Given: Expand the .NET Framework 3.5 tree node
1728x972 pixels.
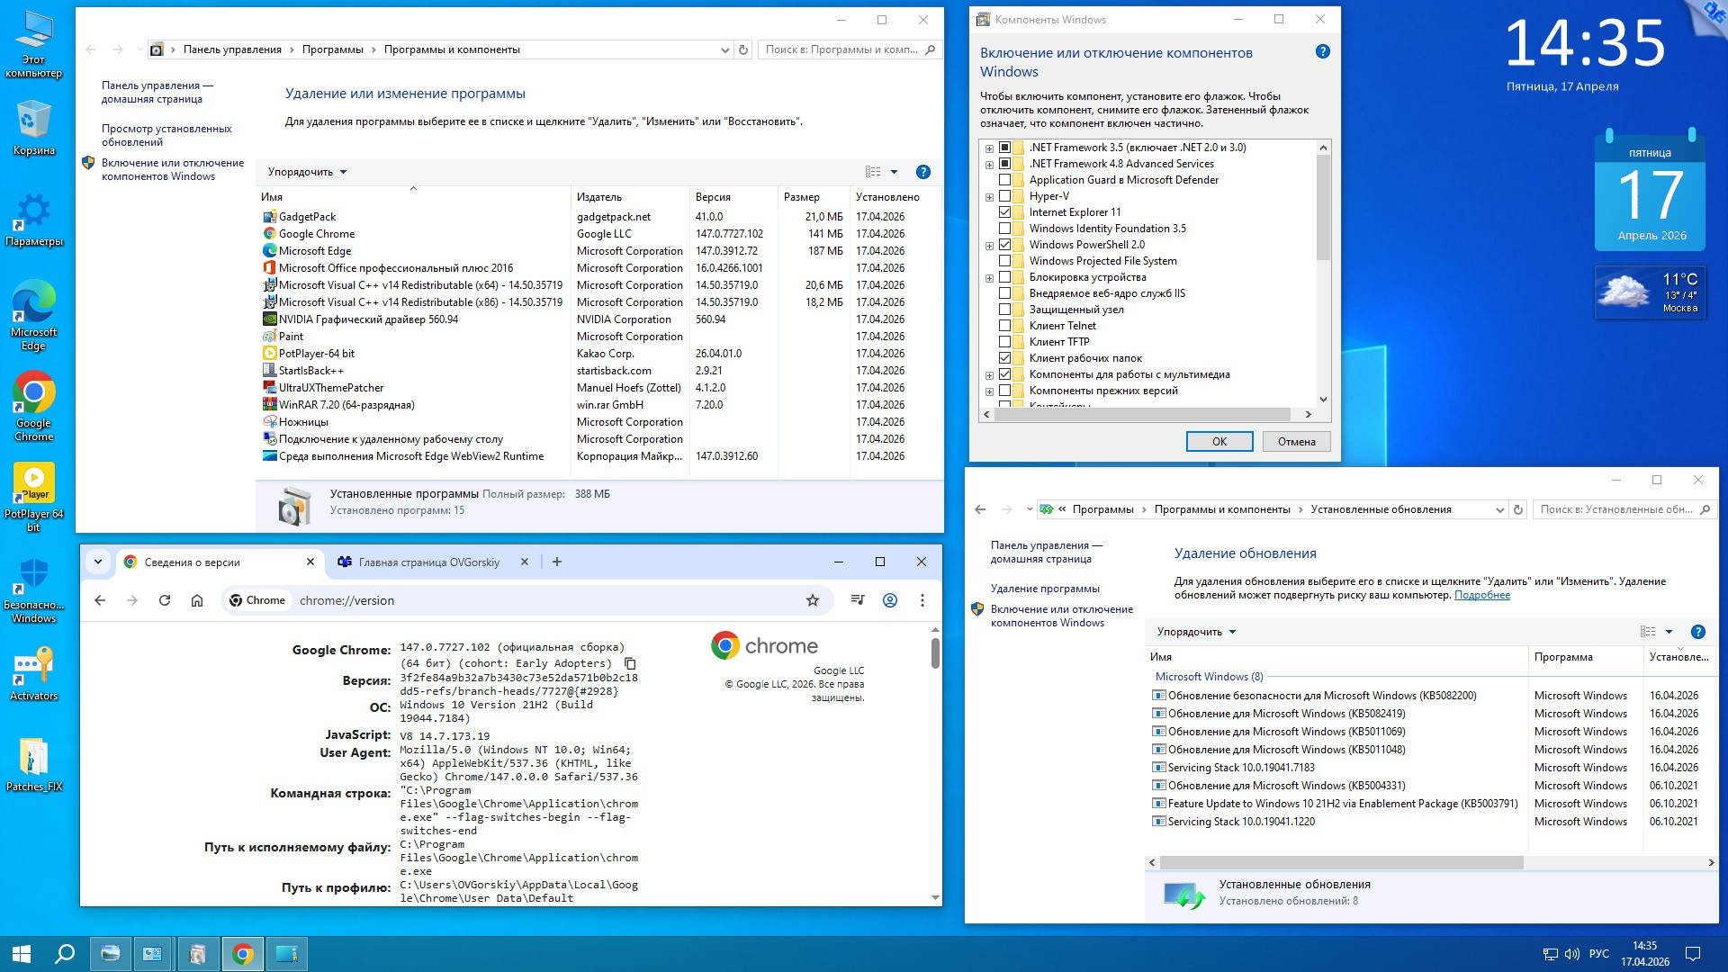Looking at the screenshot, I should tap(989, 148).
